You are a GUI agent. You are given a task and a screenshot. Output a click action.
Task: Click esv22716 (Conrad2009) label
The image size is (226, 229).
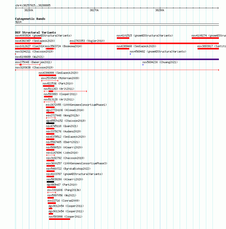pos(64,201)
